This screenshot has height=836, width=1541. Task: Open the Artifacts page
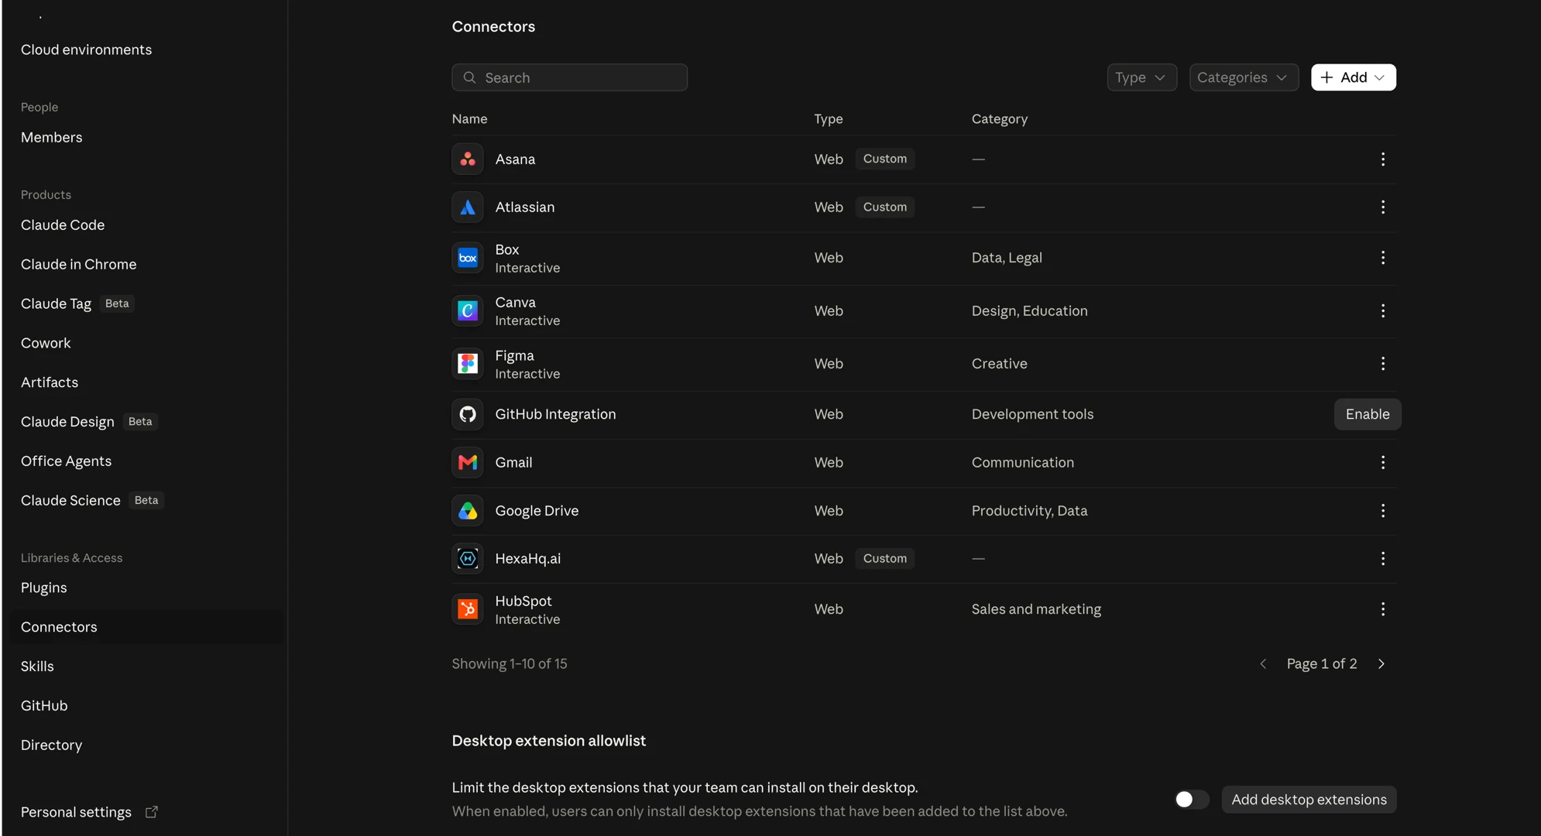(x=50, y=382)
